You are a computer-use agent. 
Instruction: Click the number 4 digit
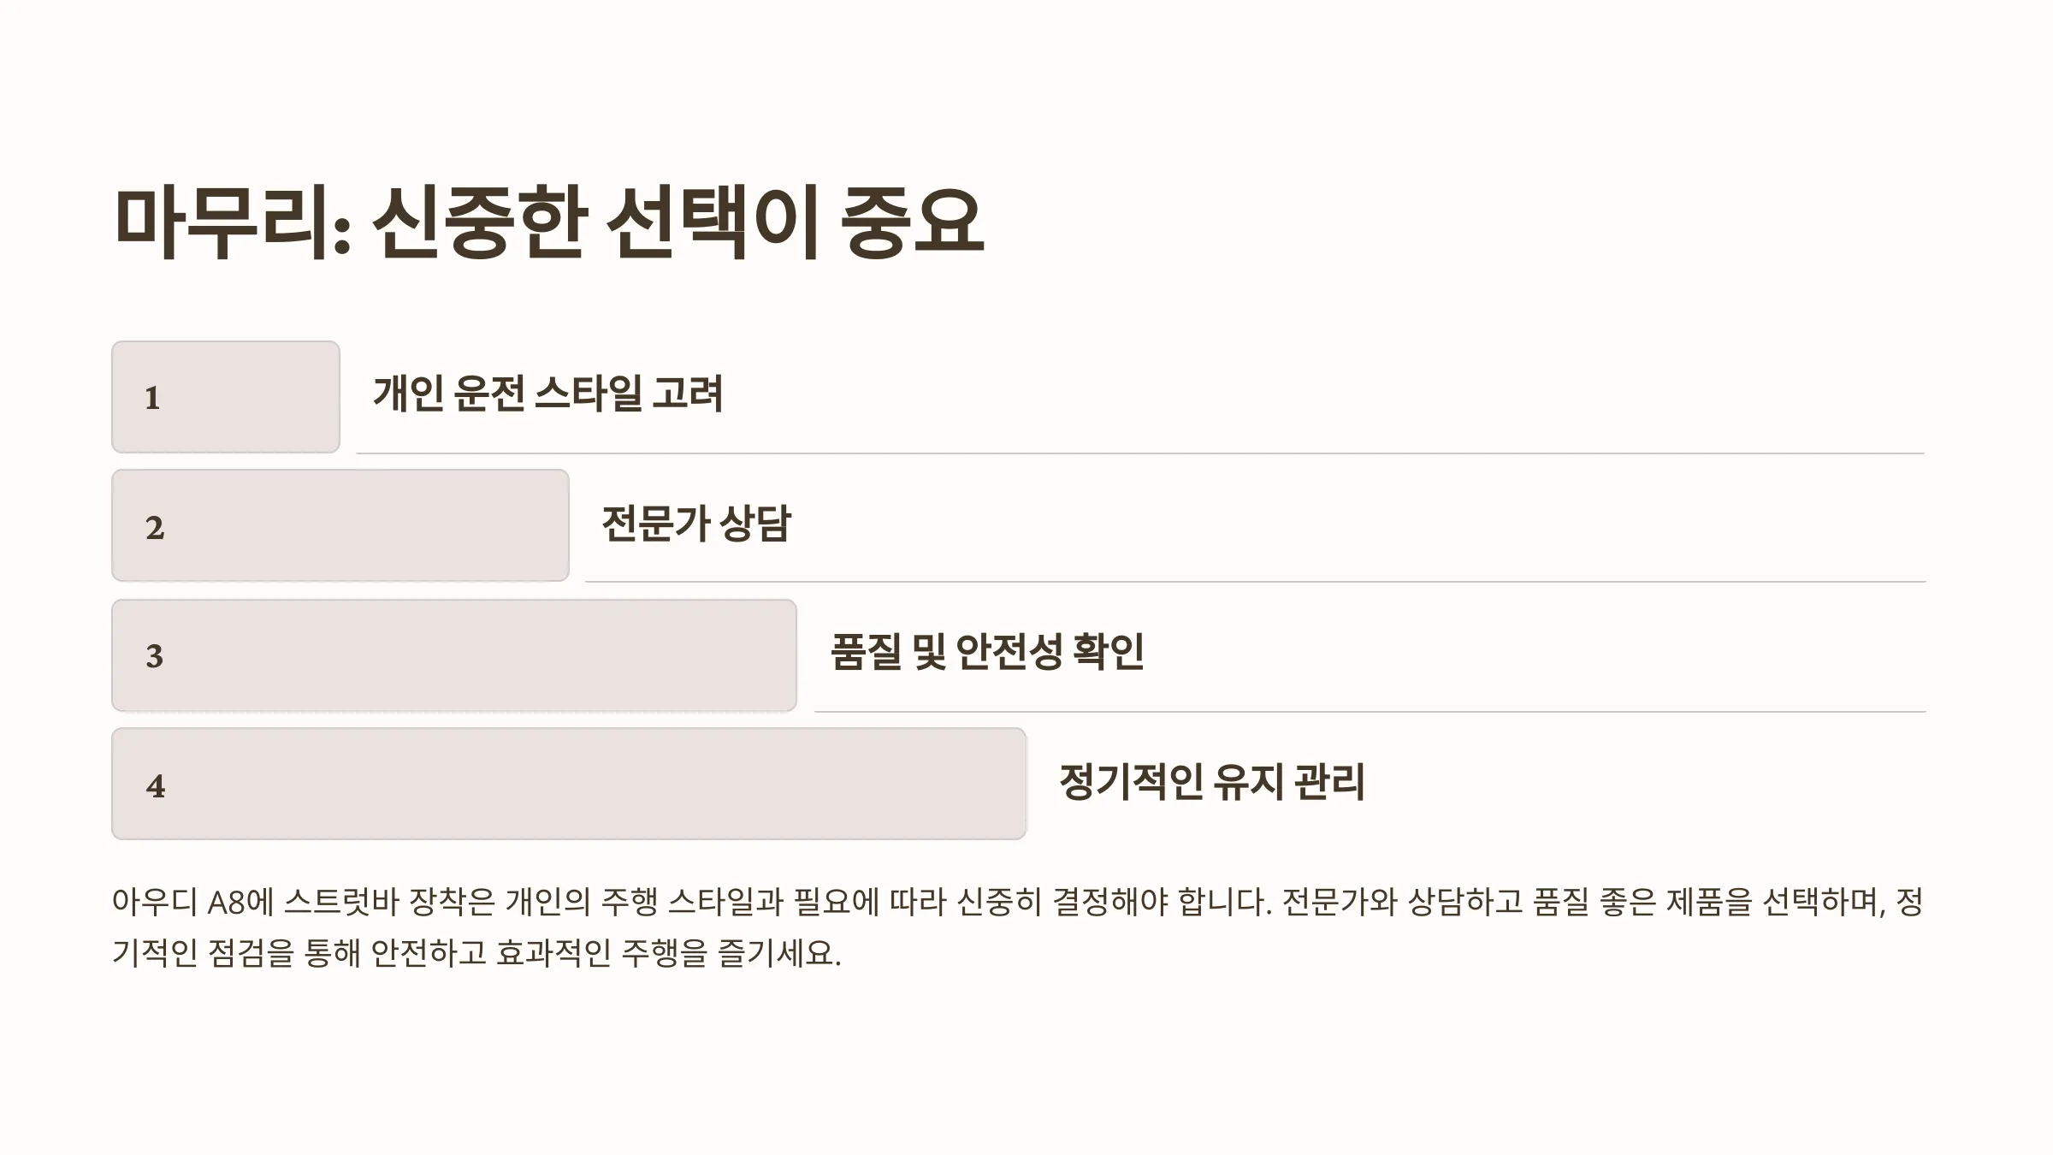(155, 785)
